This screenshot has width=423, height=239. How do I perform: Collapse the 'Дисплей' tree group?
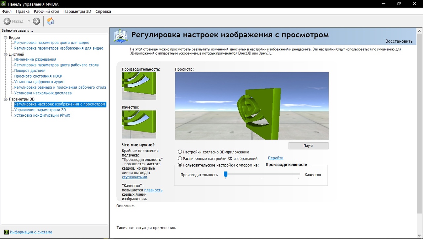(x=5, y=54)
